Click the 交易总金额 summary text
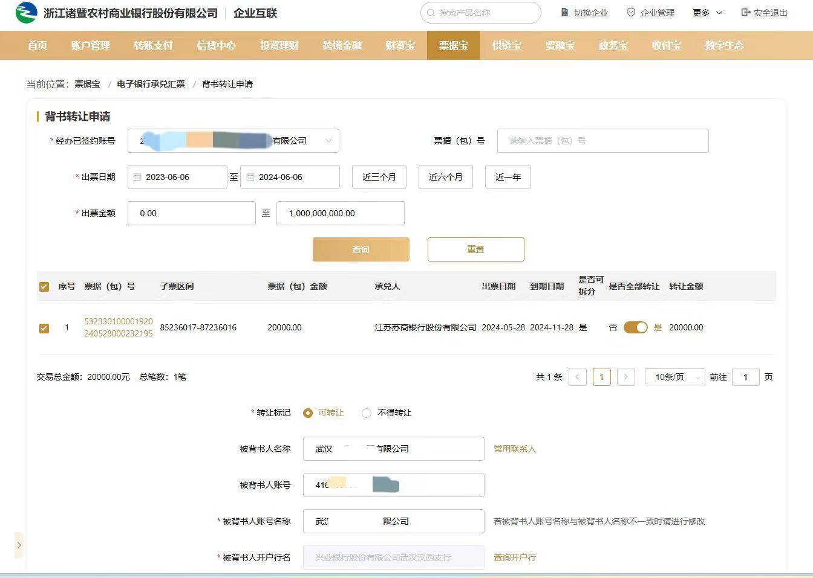 pyautogui.click(x=83, y=377)
